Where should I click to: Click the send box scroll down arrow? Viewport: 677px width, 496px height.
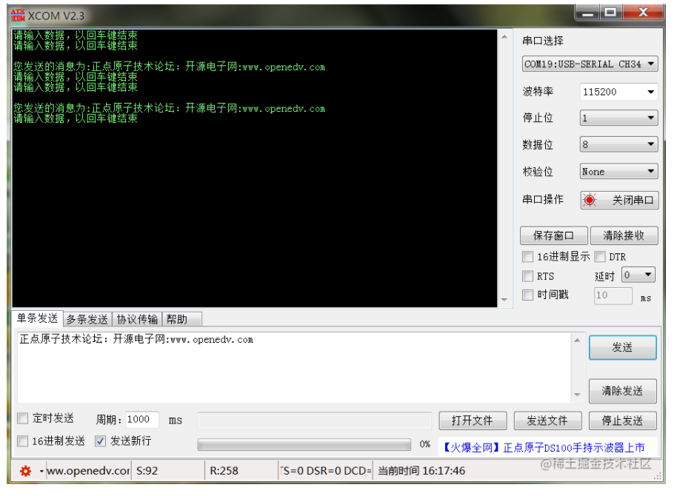[578, 395]
